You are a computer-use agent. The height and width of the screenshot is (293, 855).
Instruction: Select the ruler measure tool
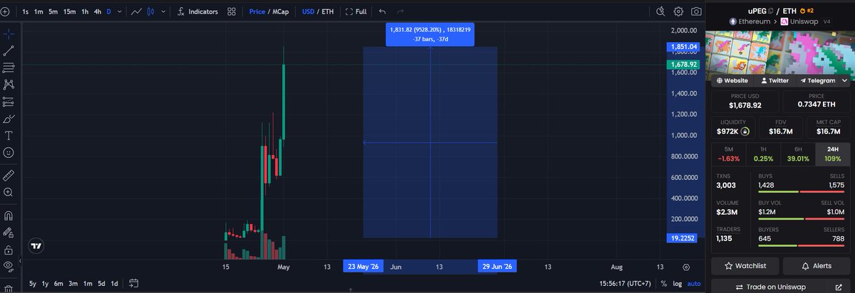(9, 174)
